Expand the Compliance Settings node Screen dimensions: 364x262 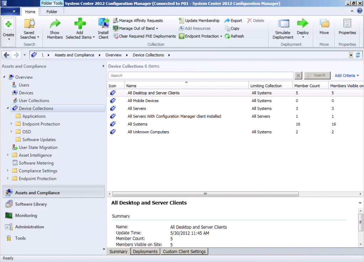coord(8,170)
